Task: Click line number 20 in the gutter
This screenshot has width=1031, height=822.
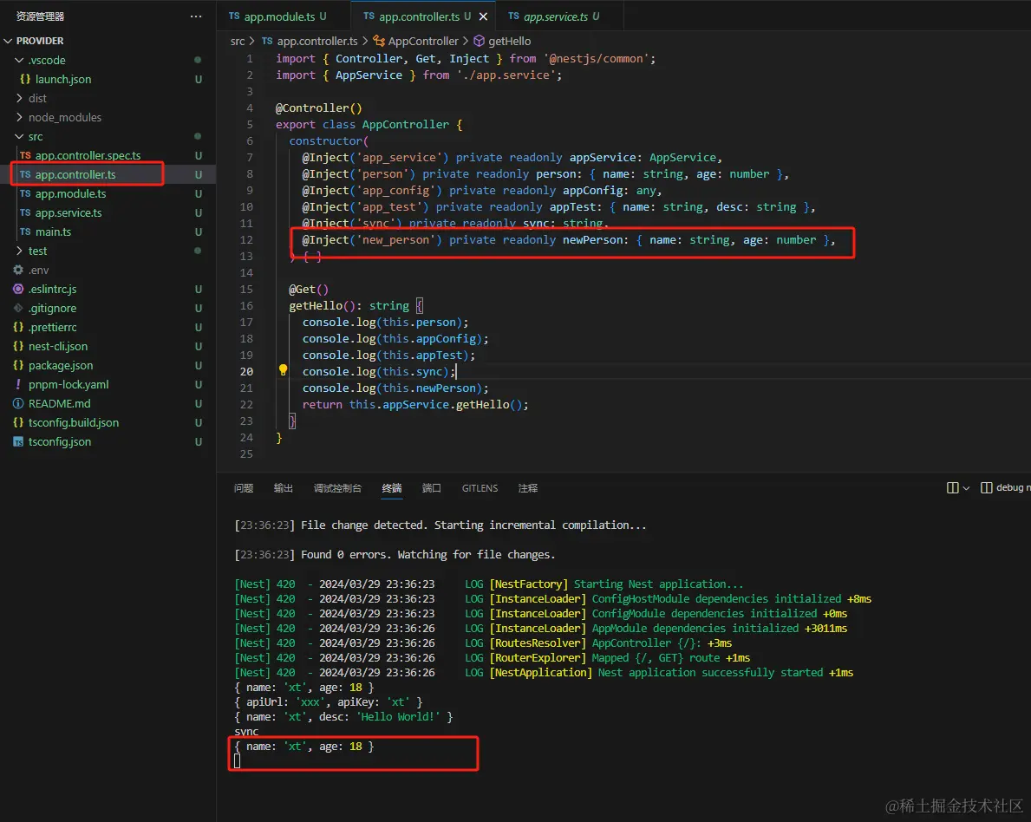Action: coord(246,371)
